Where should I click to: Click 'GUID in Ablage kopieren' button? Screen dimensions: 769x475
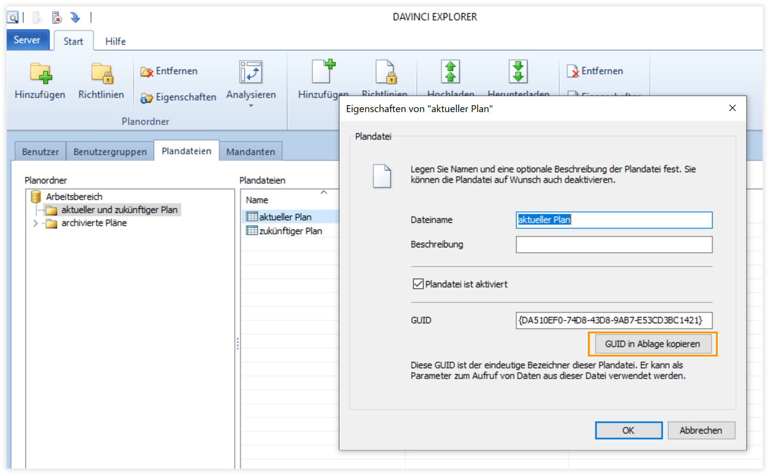[x=652, y=344]
